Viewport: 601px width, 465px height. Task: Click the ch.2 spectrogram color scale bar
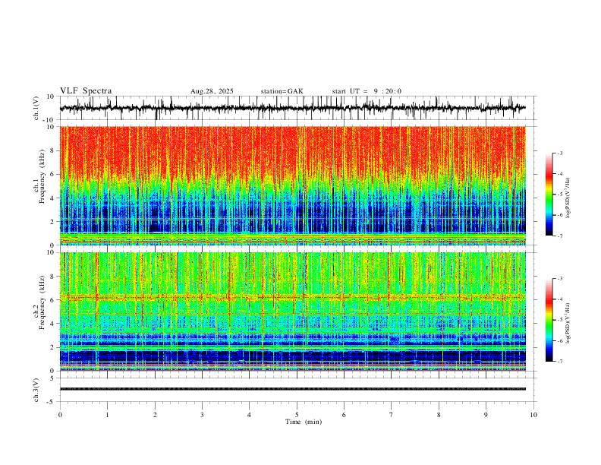pos(549,320)
